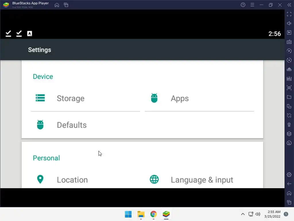Open Location settings
Screen dimensions: 294x221
click(86, 180)
